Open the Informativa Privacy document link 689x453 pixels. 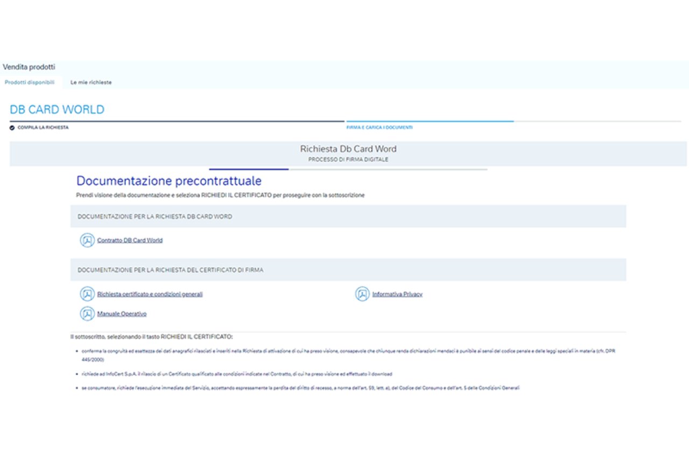click(x=397, y=294)
